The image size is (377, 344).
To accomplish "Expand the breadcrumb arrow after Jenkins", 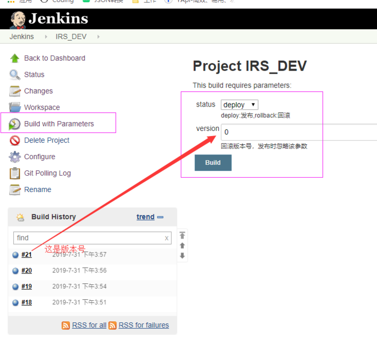I will [46, 37].
